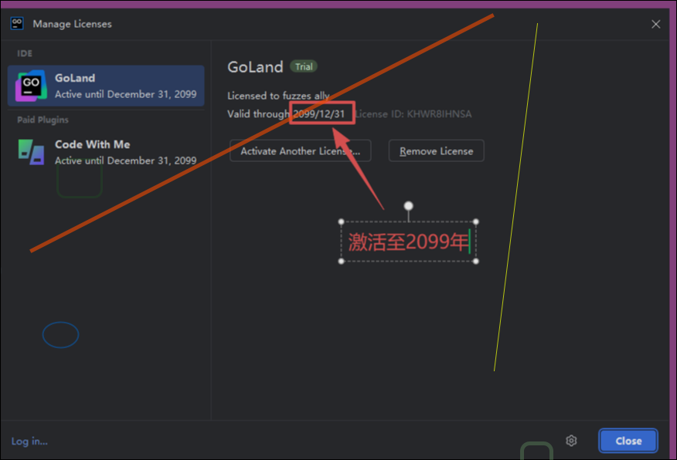Image resolution: width=677 pixels, height=460 pixels.
Task: Open the Log in… link
Action: 29,441
